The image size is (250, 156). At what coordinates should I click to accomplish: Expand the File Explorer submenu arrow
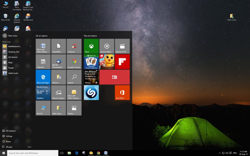(30, 131)
